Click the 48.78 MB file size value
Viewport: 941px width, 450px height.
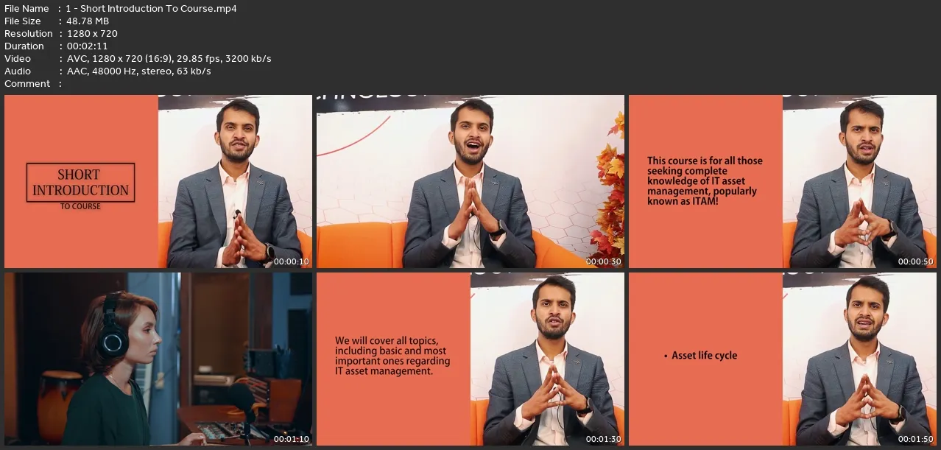point(88,21)
